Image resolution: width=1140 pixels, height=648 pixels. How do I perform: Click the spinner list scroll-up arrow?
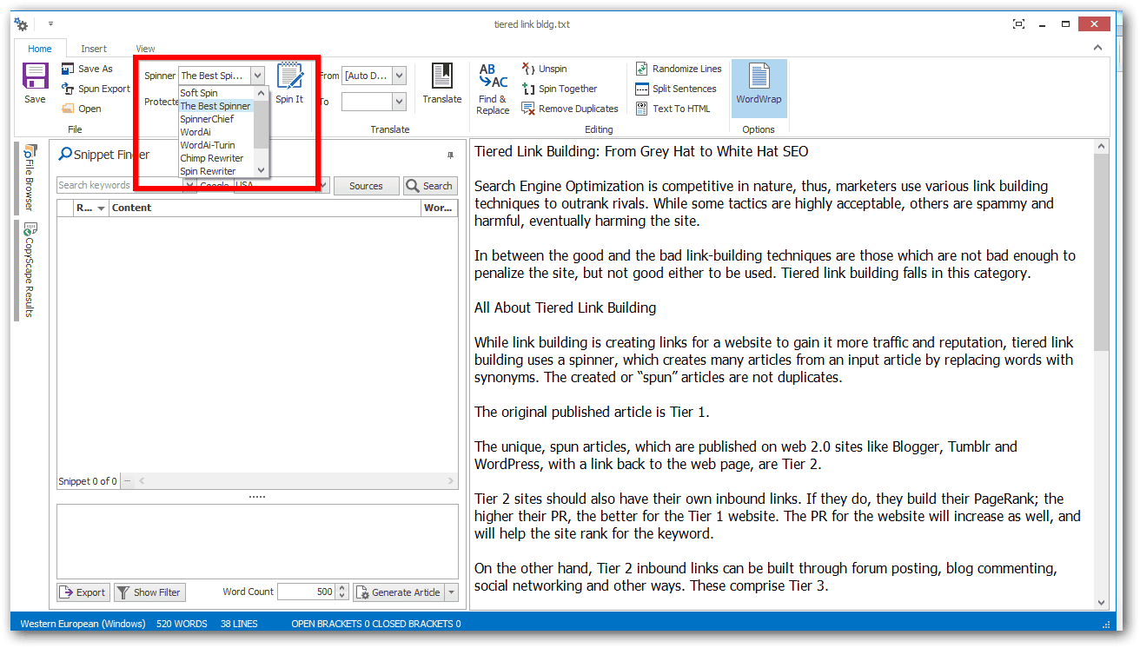tap(261, 93)
